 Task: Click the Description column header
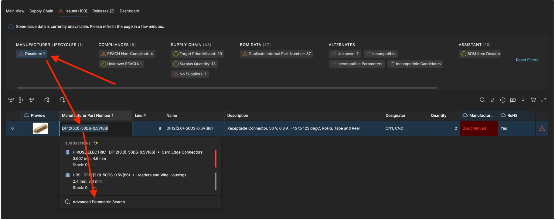point(304,115)
